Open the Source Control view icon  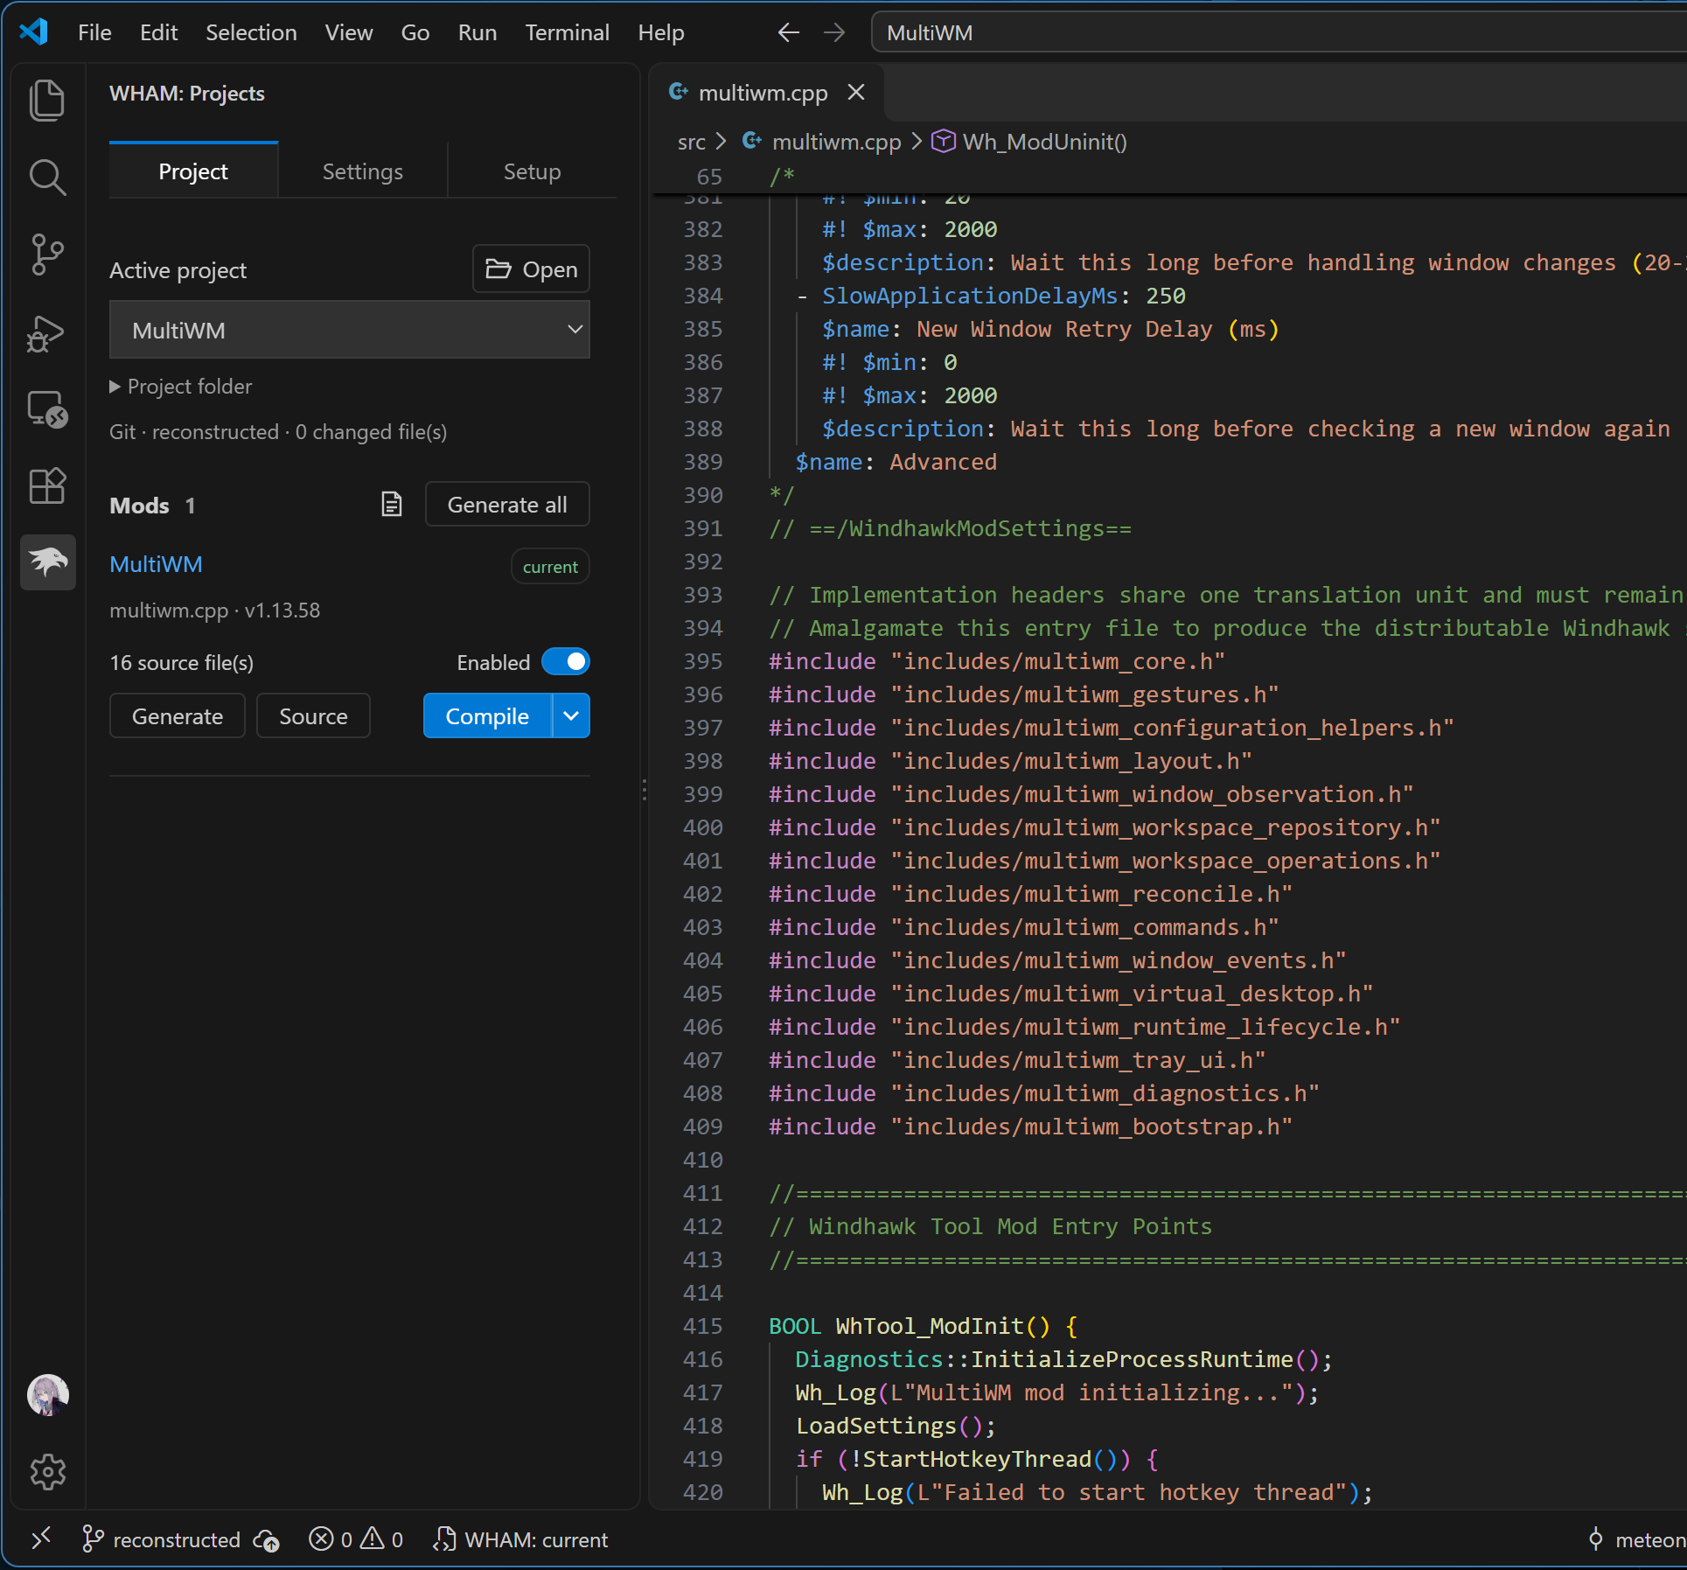click(x=47, y=255)
